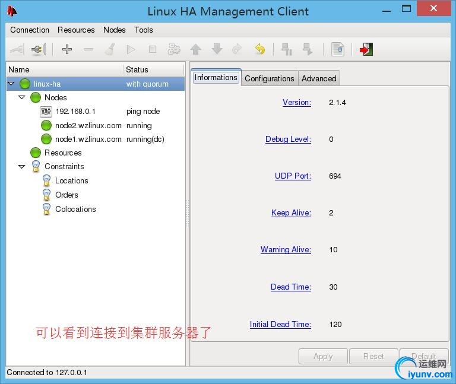Click the green Resources status icon
456x384 pixels.
36,153
